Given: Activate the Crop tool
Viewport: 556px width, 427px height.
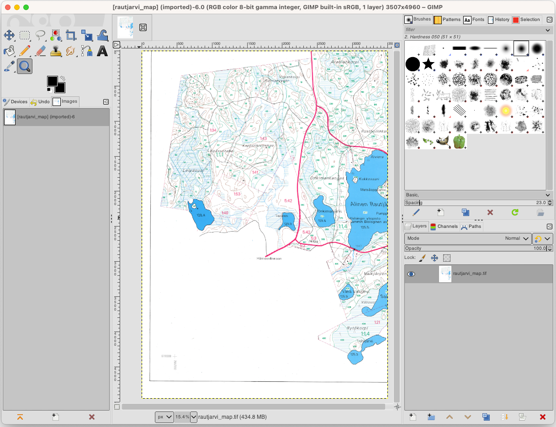Looking at the screenshot, I should [x=71, y=35].
